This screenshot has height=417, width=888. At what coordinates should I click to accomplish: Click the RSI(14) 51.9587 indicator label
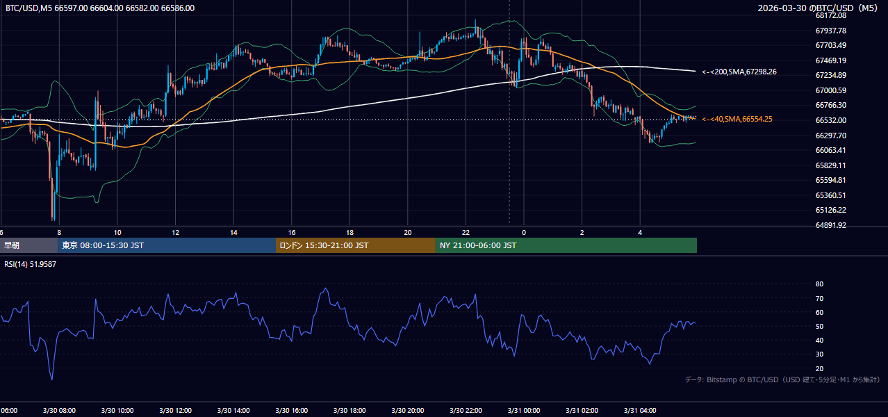[31, 264]
